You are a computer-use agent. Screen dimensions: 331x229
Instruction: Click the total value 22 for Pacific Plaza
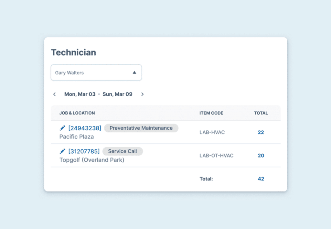261,132
